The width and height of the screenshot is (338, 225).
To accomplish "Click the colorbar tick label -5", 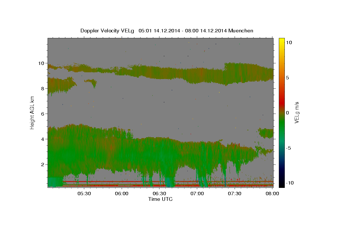I will click(288, 148).
